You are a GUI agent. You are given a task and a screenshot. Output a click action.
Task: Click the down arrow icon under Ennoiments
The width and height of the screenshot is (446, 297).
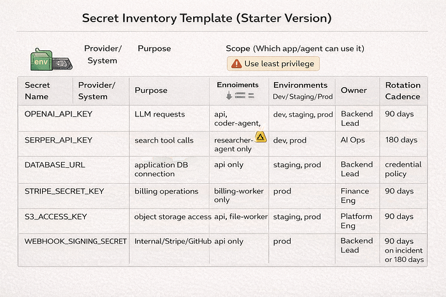coord(229,95)
